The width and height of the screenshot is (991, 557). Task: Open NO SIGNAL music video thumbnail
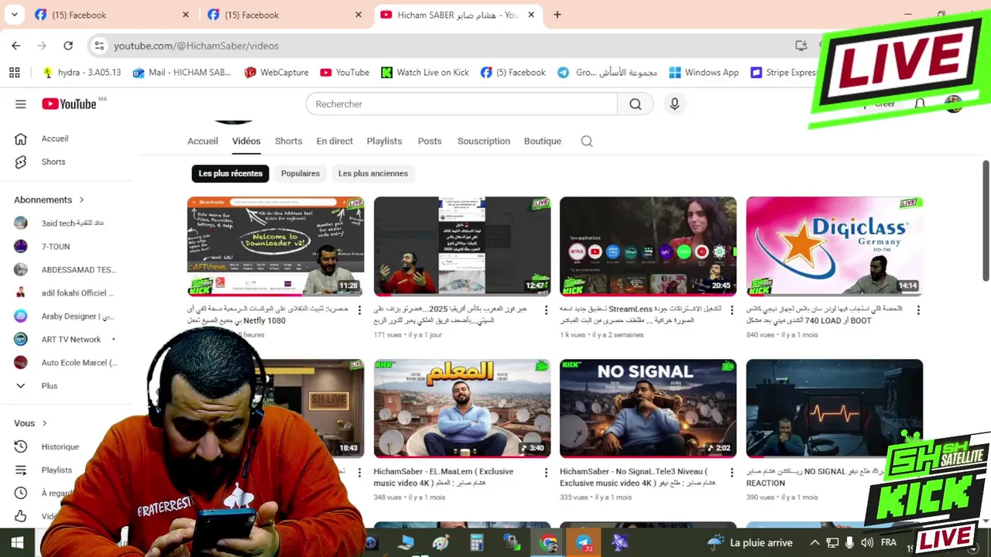tap(648, 408)
